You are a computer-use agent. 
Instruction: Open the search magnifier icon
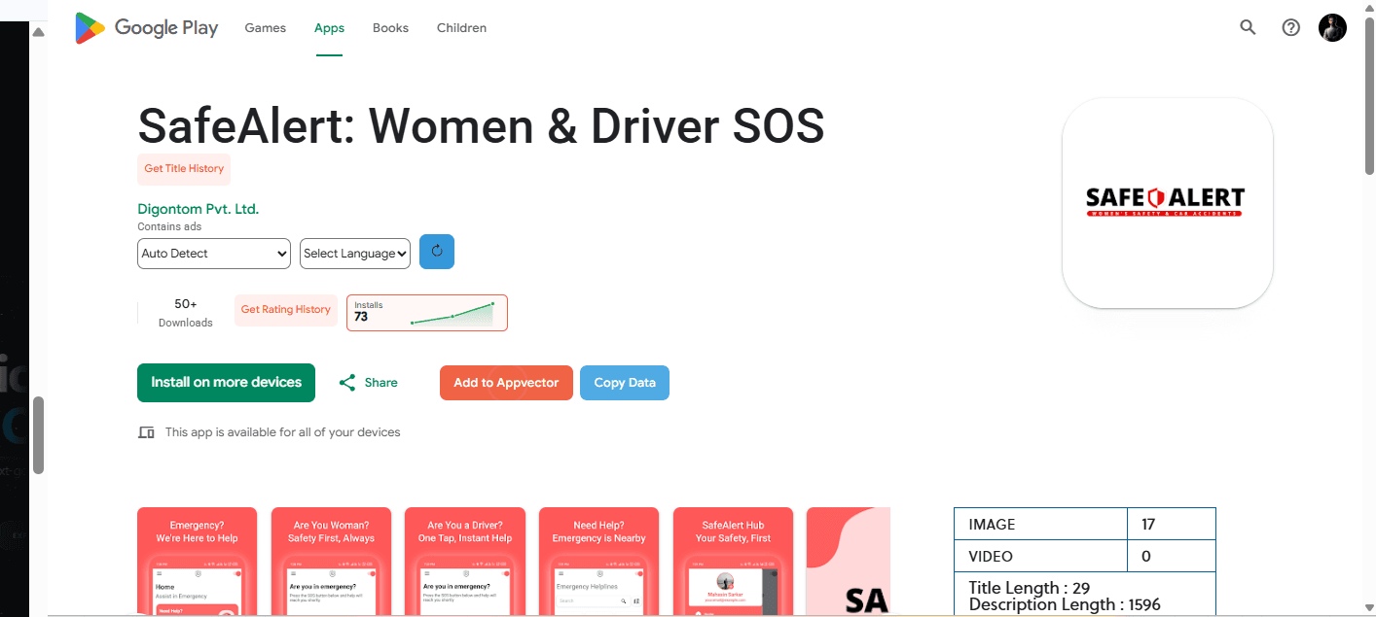[x=1248, y=27]
